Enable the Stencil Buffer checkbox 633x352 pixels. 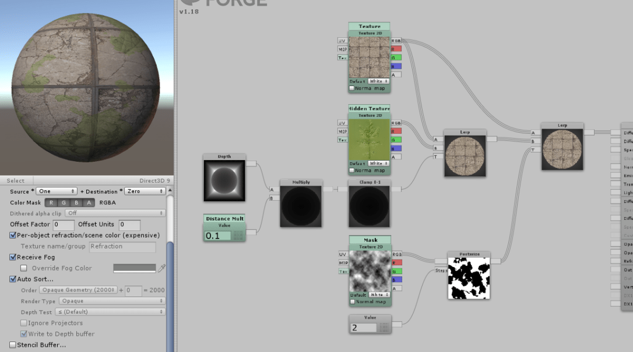tap(13, 345)
